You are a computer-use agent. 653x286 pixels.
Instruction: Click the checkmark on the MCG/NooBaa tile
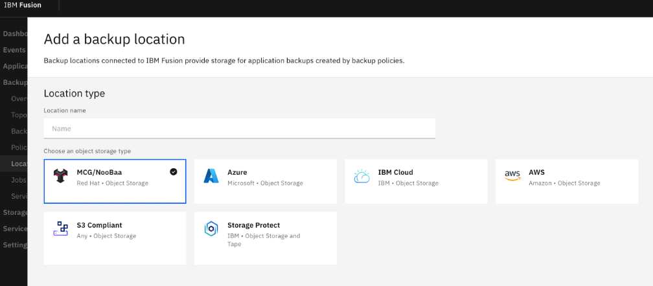pyautogui.click(x=173, y=171)
